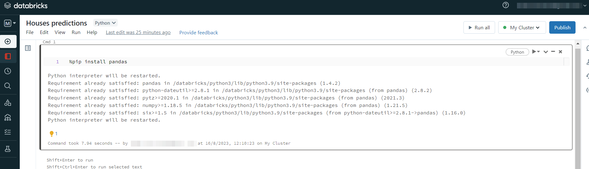Click the Publish button
This screenshot has height=169, width=589.
coord(562,27)
